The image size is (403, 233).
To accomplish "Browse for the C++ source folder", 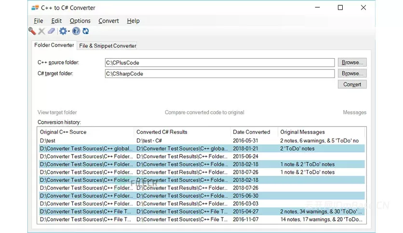I will (x=352, y=63).
